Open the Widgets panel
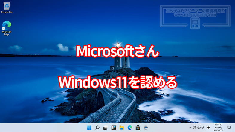235x132 pixels. coord(114,128)
